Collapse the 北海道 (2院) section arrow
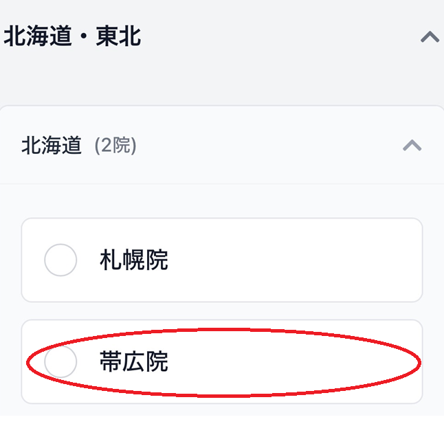The width and height of the screenshot is (444, 437). (412, 146)
